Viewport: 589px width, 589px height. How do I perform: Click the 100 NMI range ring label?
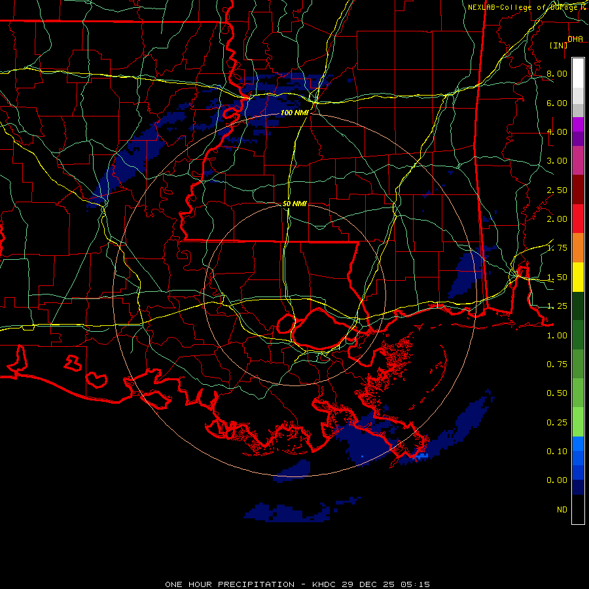pyautogui.click(x=294, y=113)
